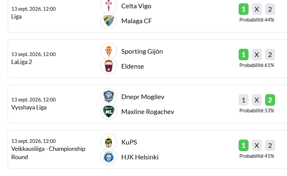Open the Sporting Gijón team page
Image resolution: width=287 pixels, height=176 pixels.
[x=142, y=52]
